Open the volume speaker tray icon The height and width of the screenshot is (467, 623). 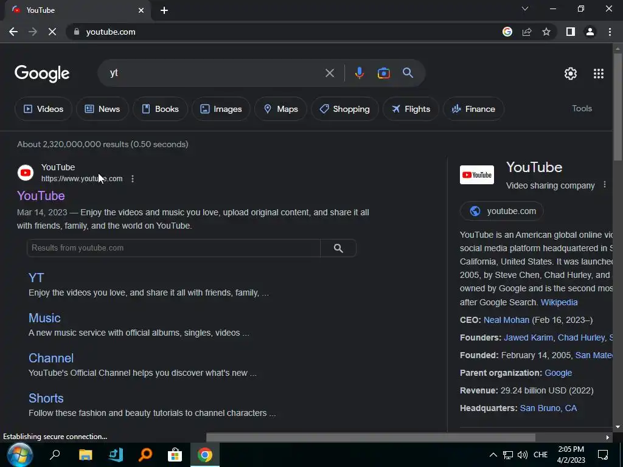(x=523, y=455)
